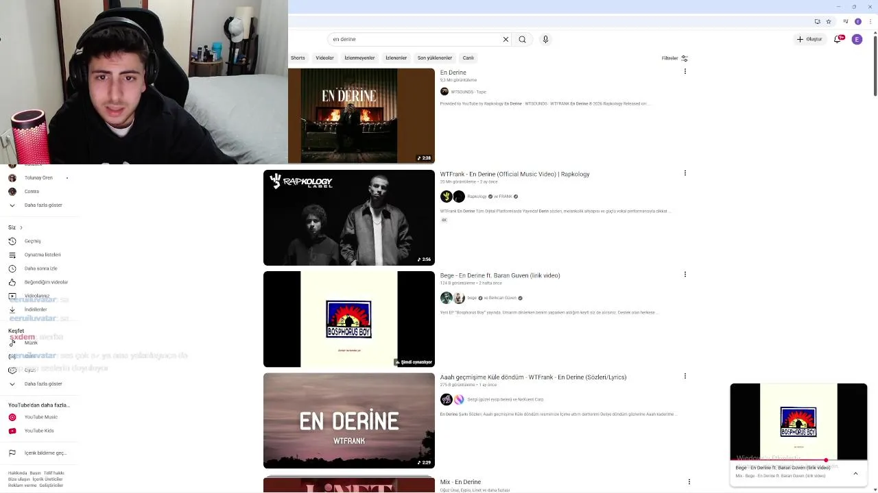Click the magnifier search button
This screenshot has height=493, width=878.
522,40
